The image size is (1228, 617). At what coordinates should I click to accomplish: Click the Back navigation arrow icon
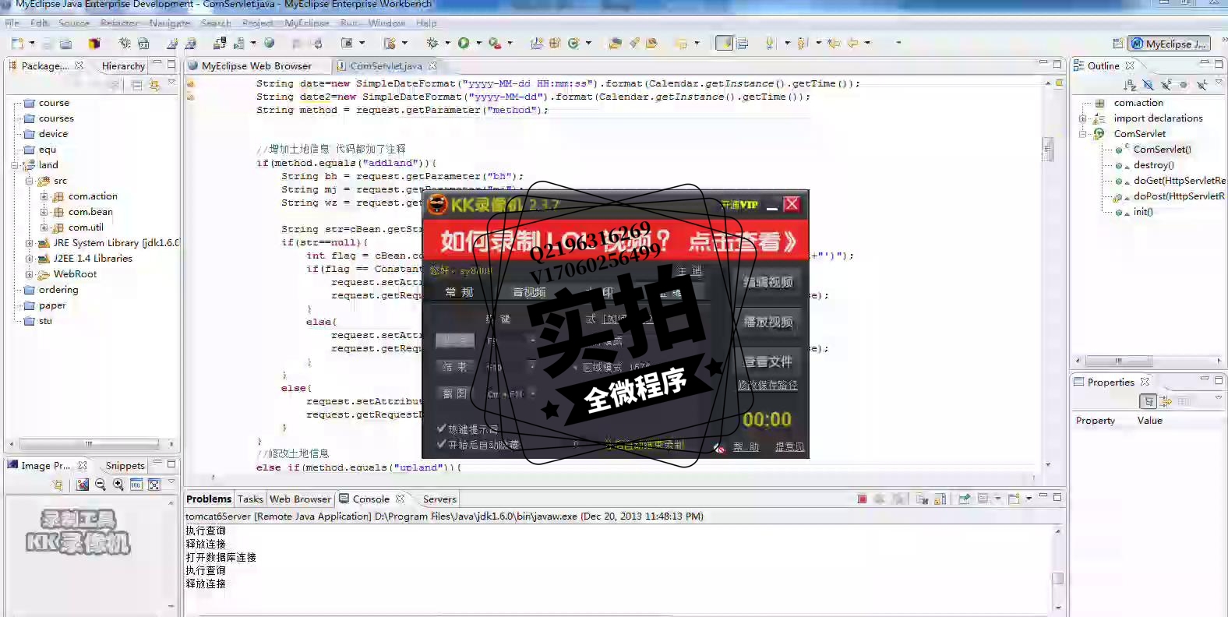tap(853, 44)
